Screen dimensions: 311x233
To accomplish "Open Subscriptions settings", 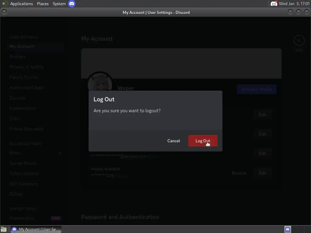I will point(36,173).
